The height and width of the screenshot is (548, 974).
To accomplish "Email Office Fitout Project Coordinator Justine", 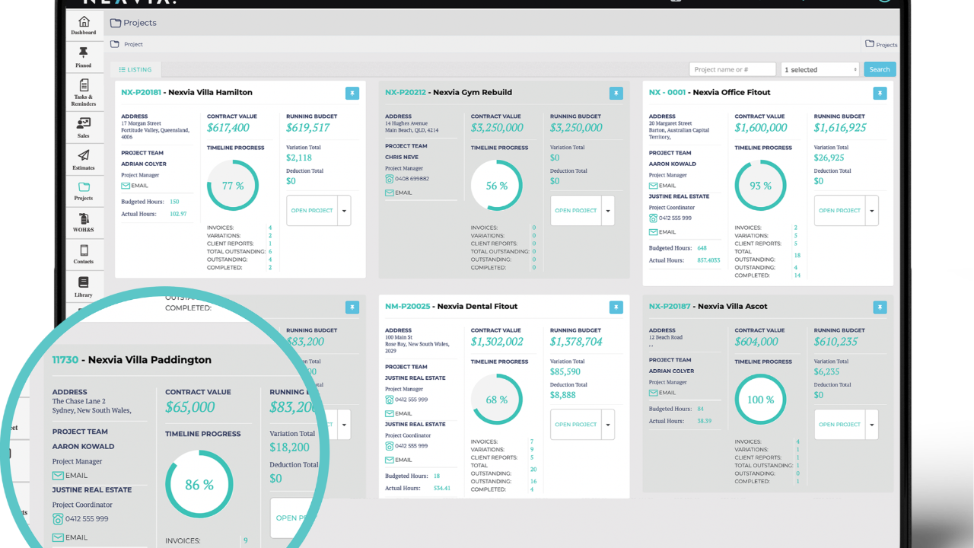I will (x=663, y=232).
